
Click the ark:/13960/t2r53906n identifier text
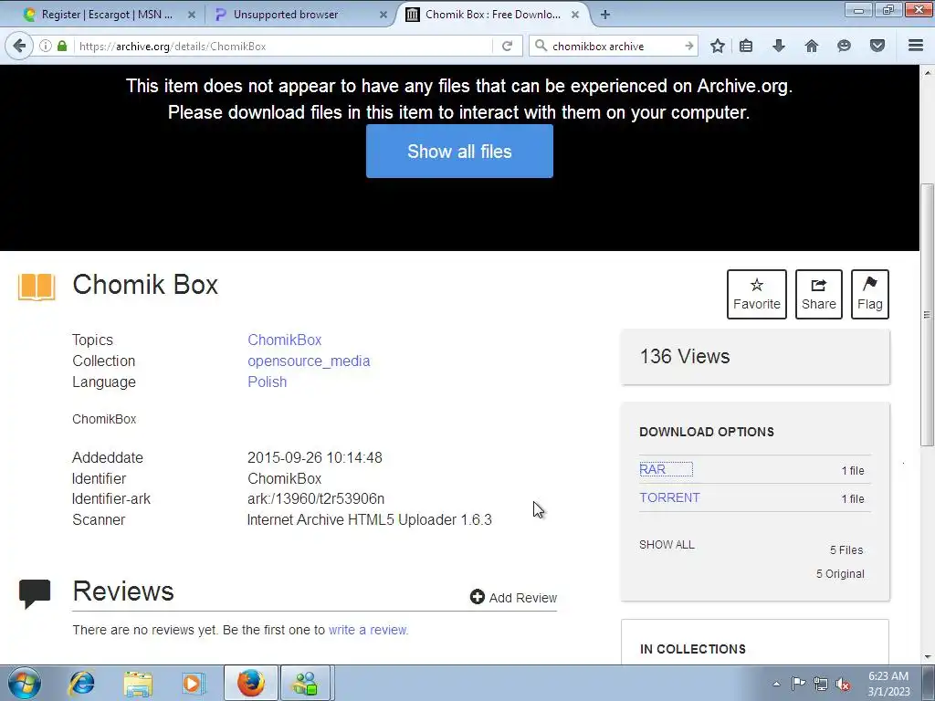[316, 498]
